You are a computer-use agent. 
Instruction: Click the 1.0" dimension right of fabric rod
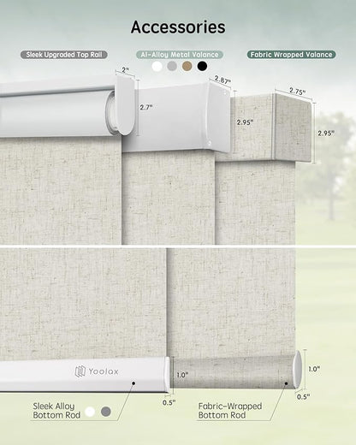pos(314,369)
